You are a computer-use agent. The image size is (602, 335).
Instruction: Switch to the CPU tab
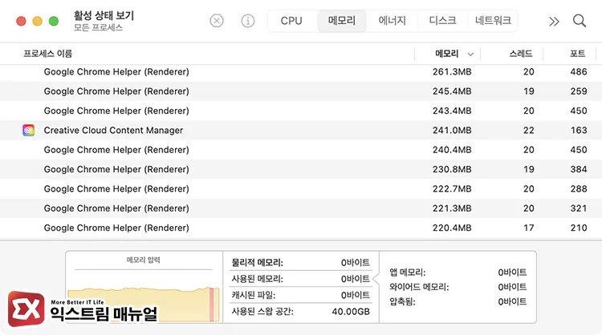(x=291, y=21)
